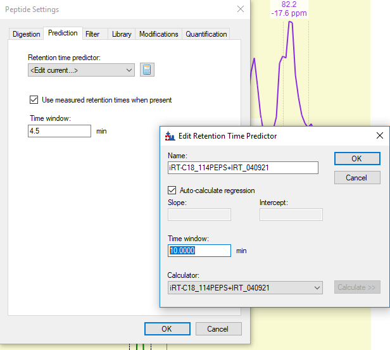This screenshot has width=390, height=350.
Task: Click Cancel in Peptide Settings dialog
Action: [218, 328]
